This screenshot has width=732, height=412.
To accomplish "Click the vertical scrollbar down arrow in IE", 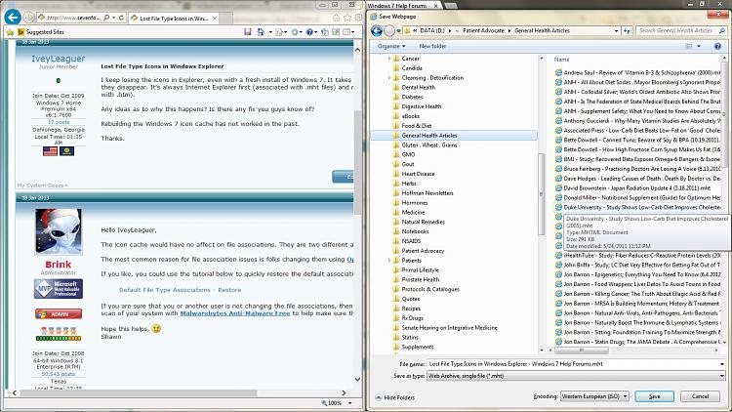I will click(x=357, y=380).
